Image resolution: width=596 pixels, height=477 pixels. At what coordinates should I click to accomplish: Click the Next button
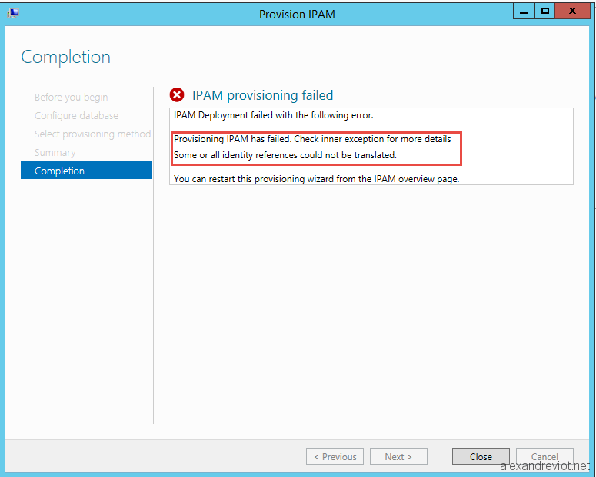[x=398, y=456]
